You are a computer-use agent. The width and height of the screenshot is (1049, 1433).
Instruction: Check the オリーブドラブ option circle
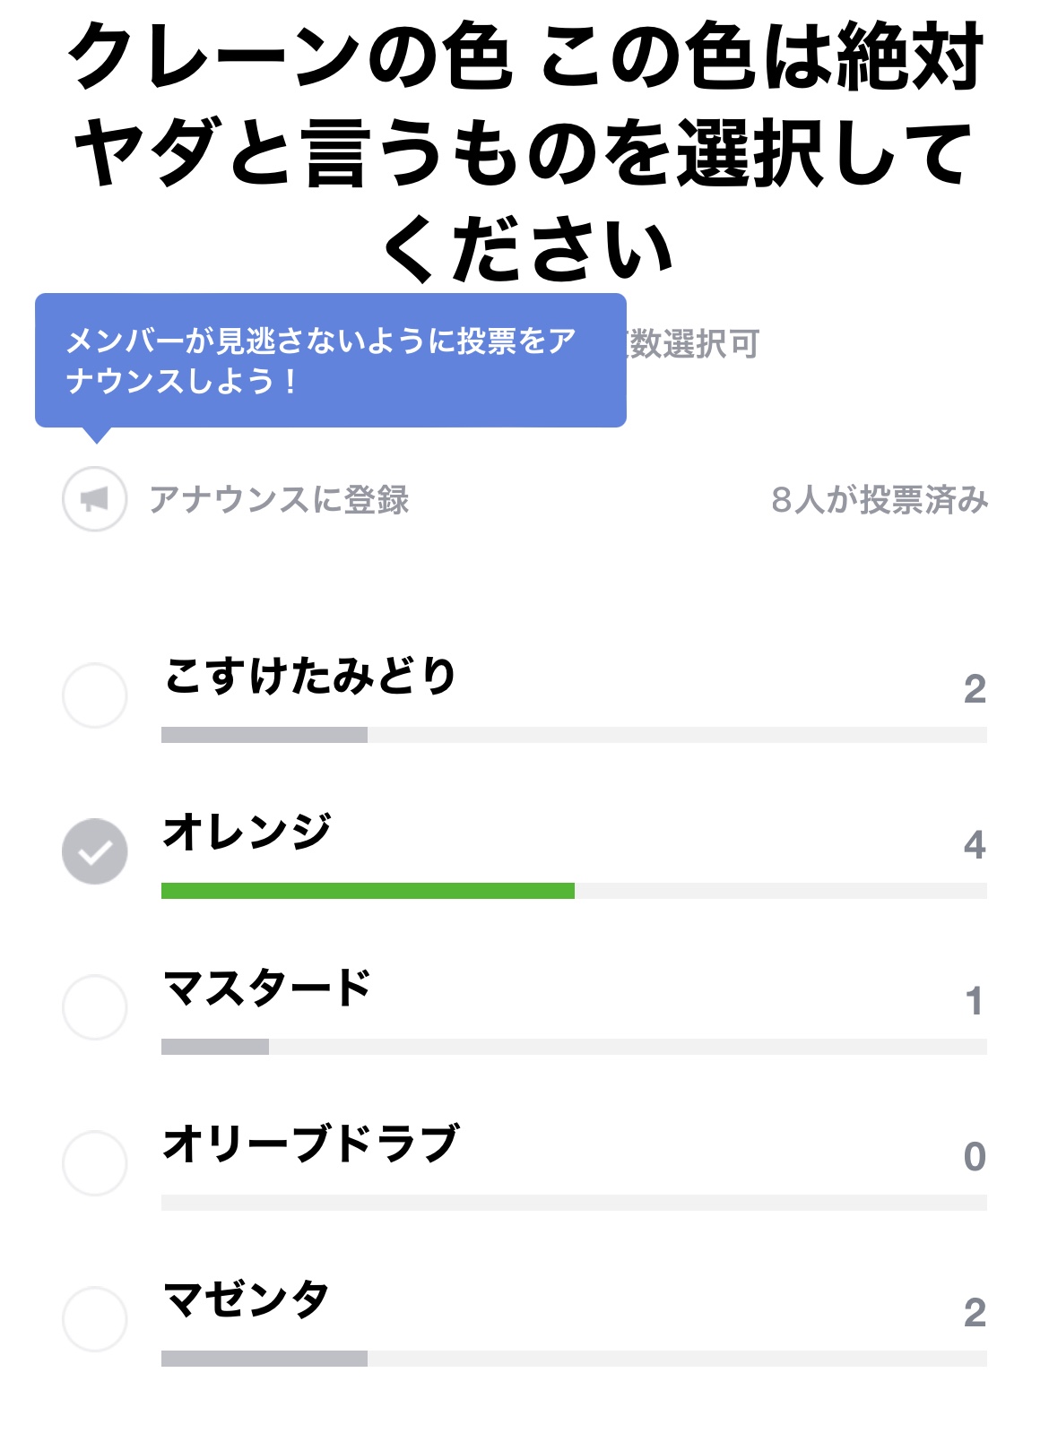pos(94,1163)
